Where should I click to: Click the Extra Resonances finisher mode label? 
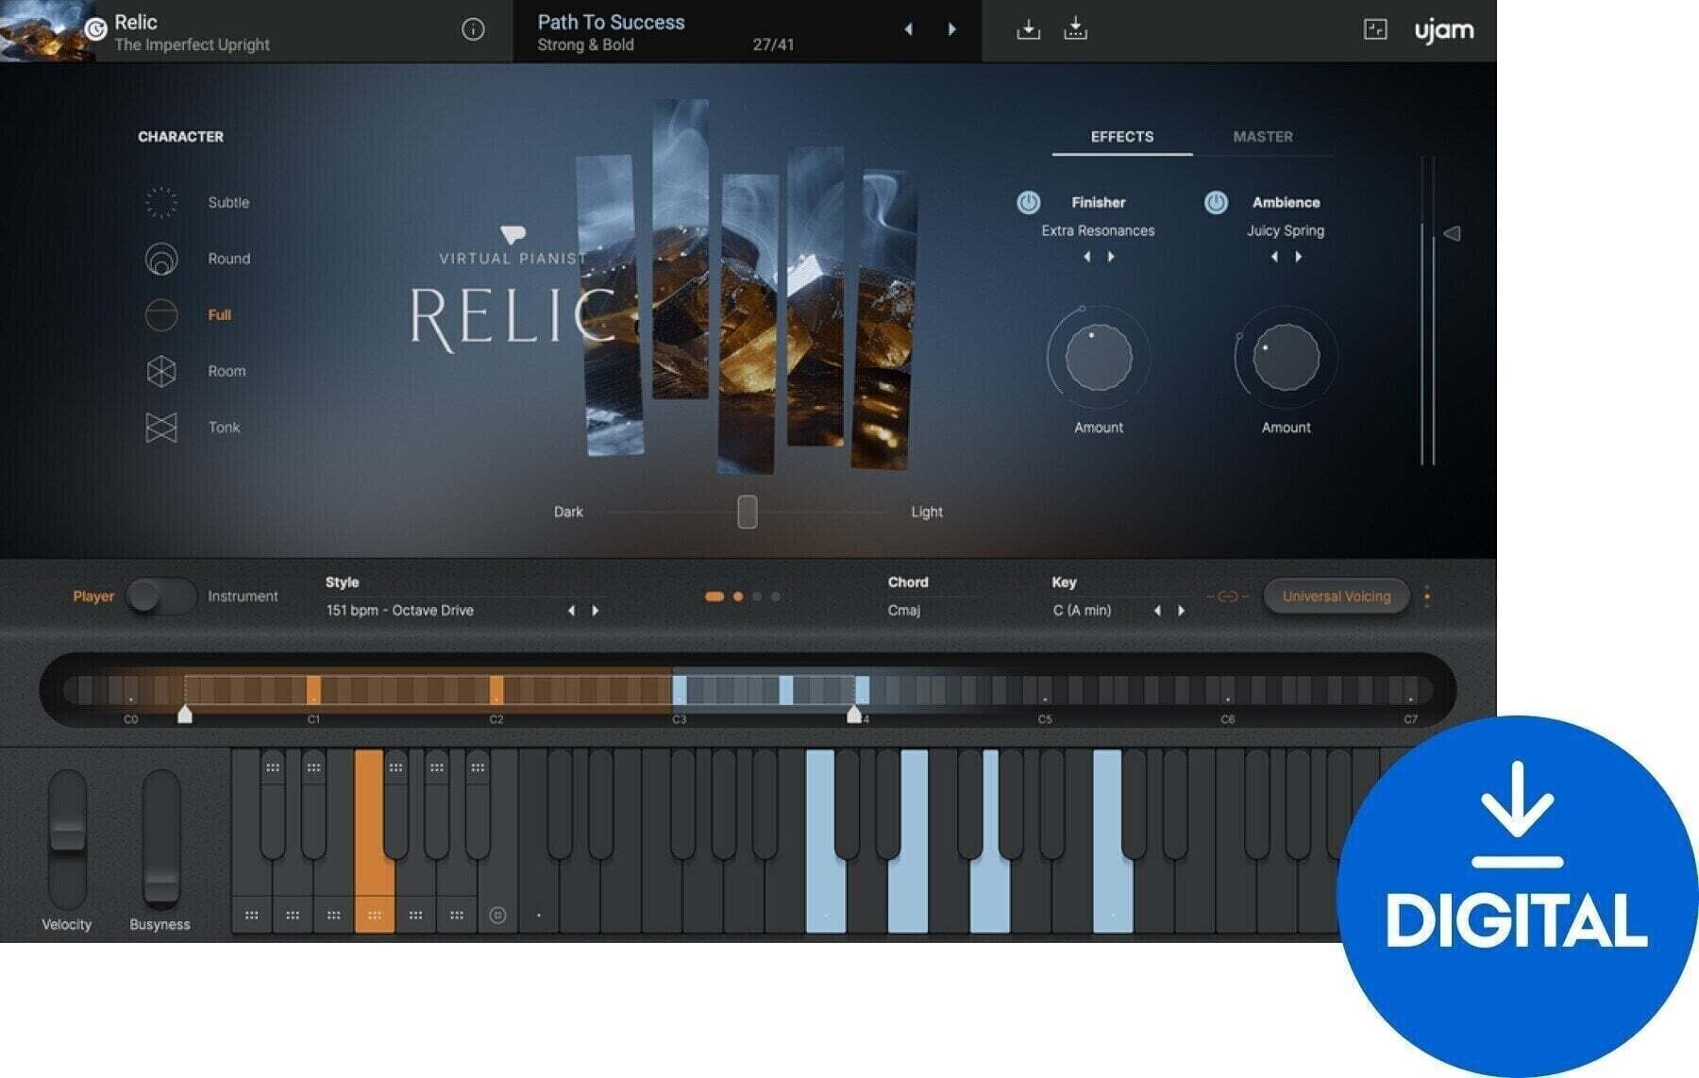coord(1098,230)
